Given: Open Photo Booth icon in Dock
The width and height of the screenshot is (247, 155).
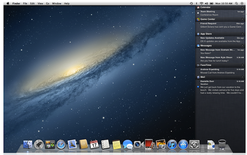Looking at the screenshot, I should [x=150, y=144].
